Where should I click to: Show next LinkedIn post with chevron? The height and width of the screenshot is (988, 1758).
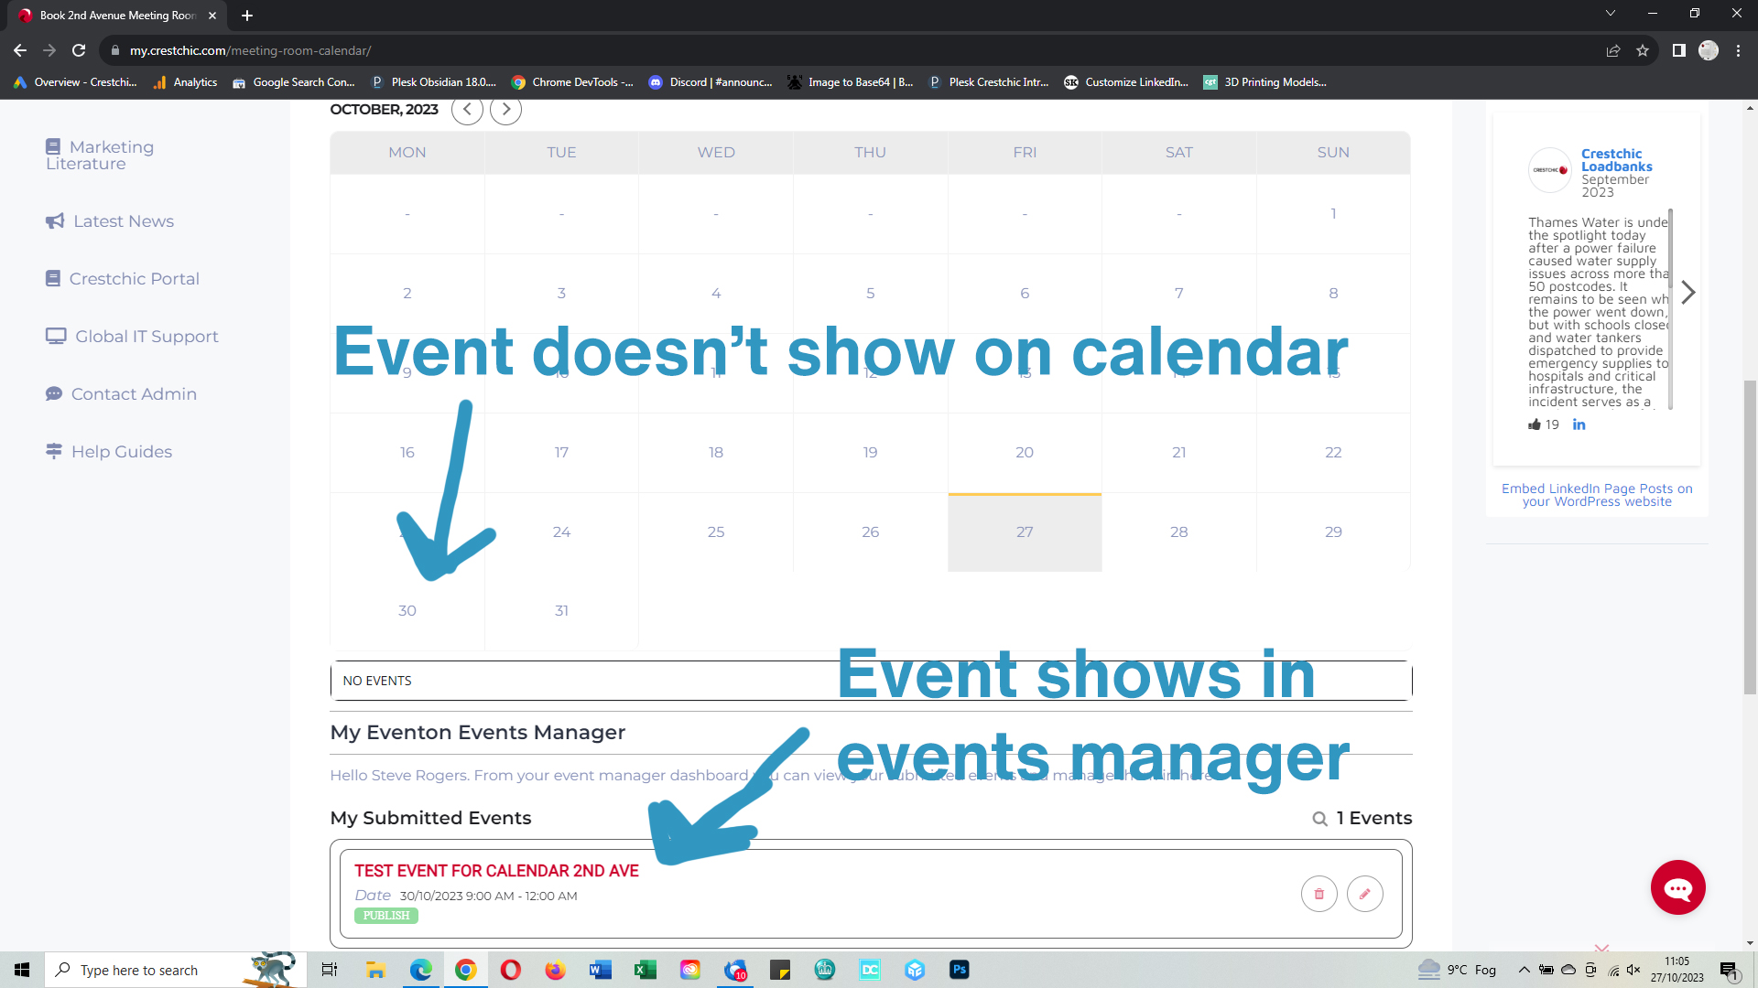pyautogui.click(x=1688, y=293)
